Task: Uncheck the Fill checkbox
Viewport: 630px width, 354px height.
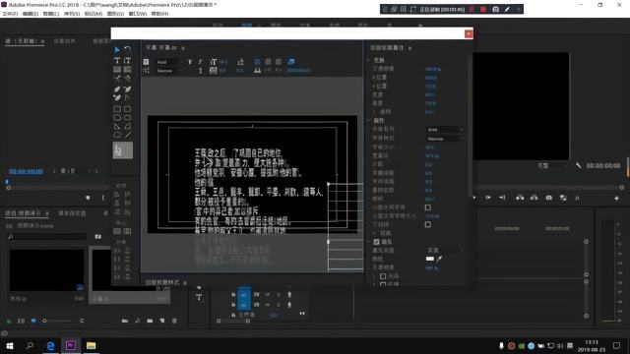Action: tap(376, 242)
